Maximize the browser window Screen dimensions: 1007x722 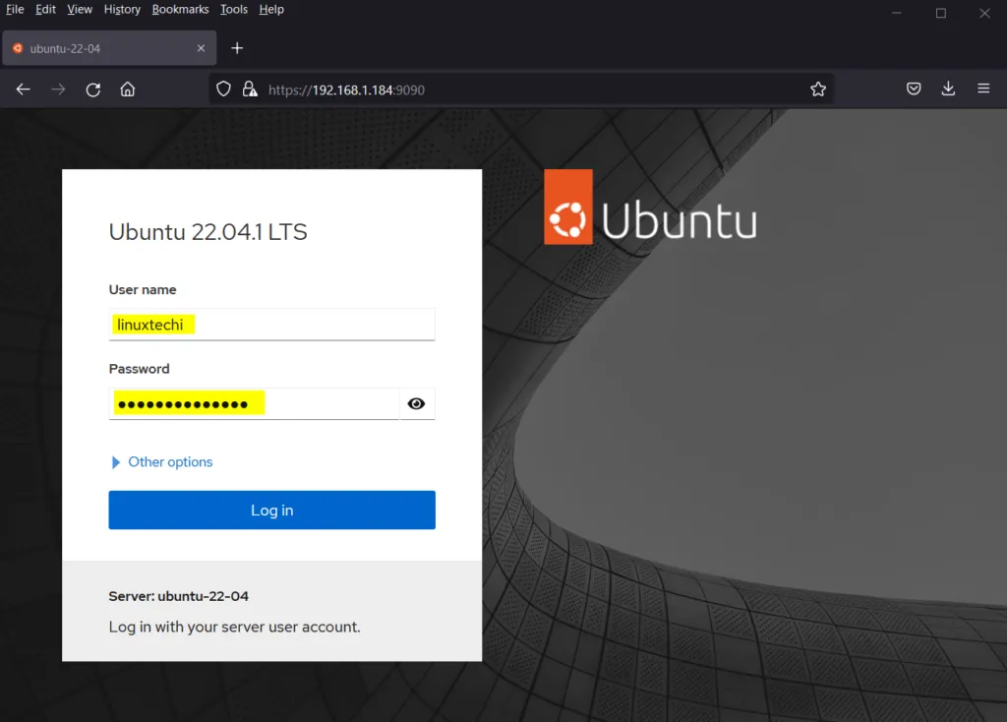pos(941,13)
